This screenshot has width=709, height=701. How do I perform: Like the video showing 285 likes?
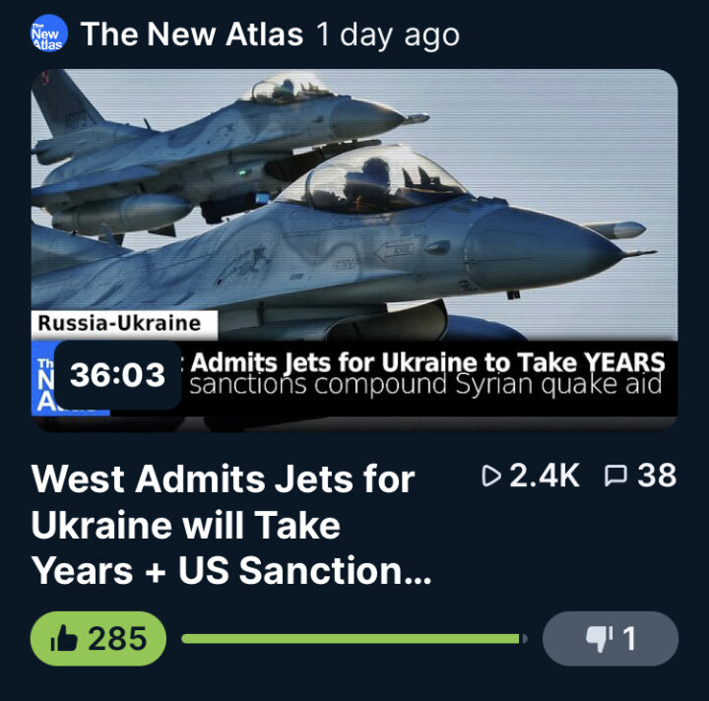click(98, 639)
